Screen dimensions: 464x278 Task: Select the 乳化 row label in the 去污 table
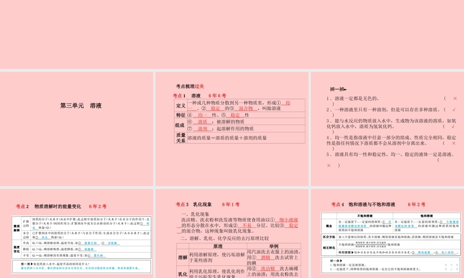point(182,274)
